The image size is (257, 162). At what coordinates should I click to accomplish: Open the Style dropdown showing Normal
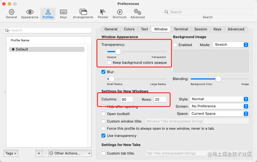coord(219,99)
